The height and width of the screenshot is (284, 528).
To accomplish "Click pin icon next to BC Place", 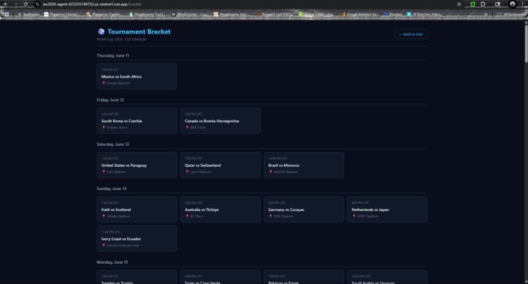I will coord(187,216).
